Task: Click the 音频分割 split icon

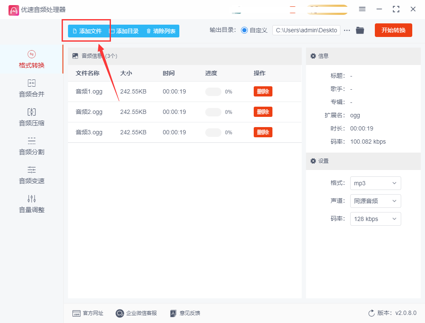Action: 31,141
